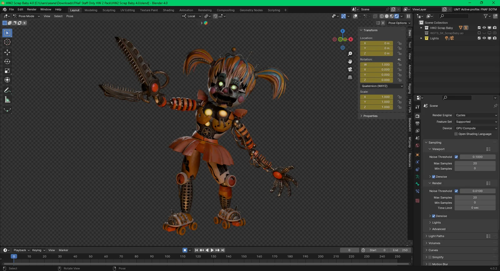Expand the Properties panel in the sidebar

[x=370, y=116]
